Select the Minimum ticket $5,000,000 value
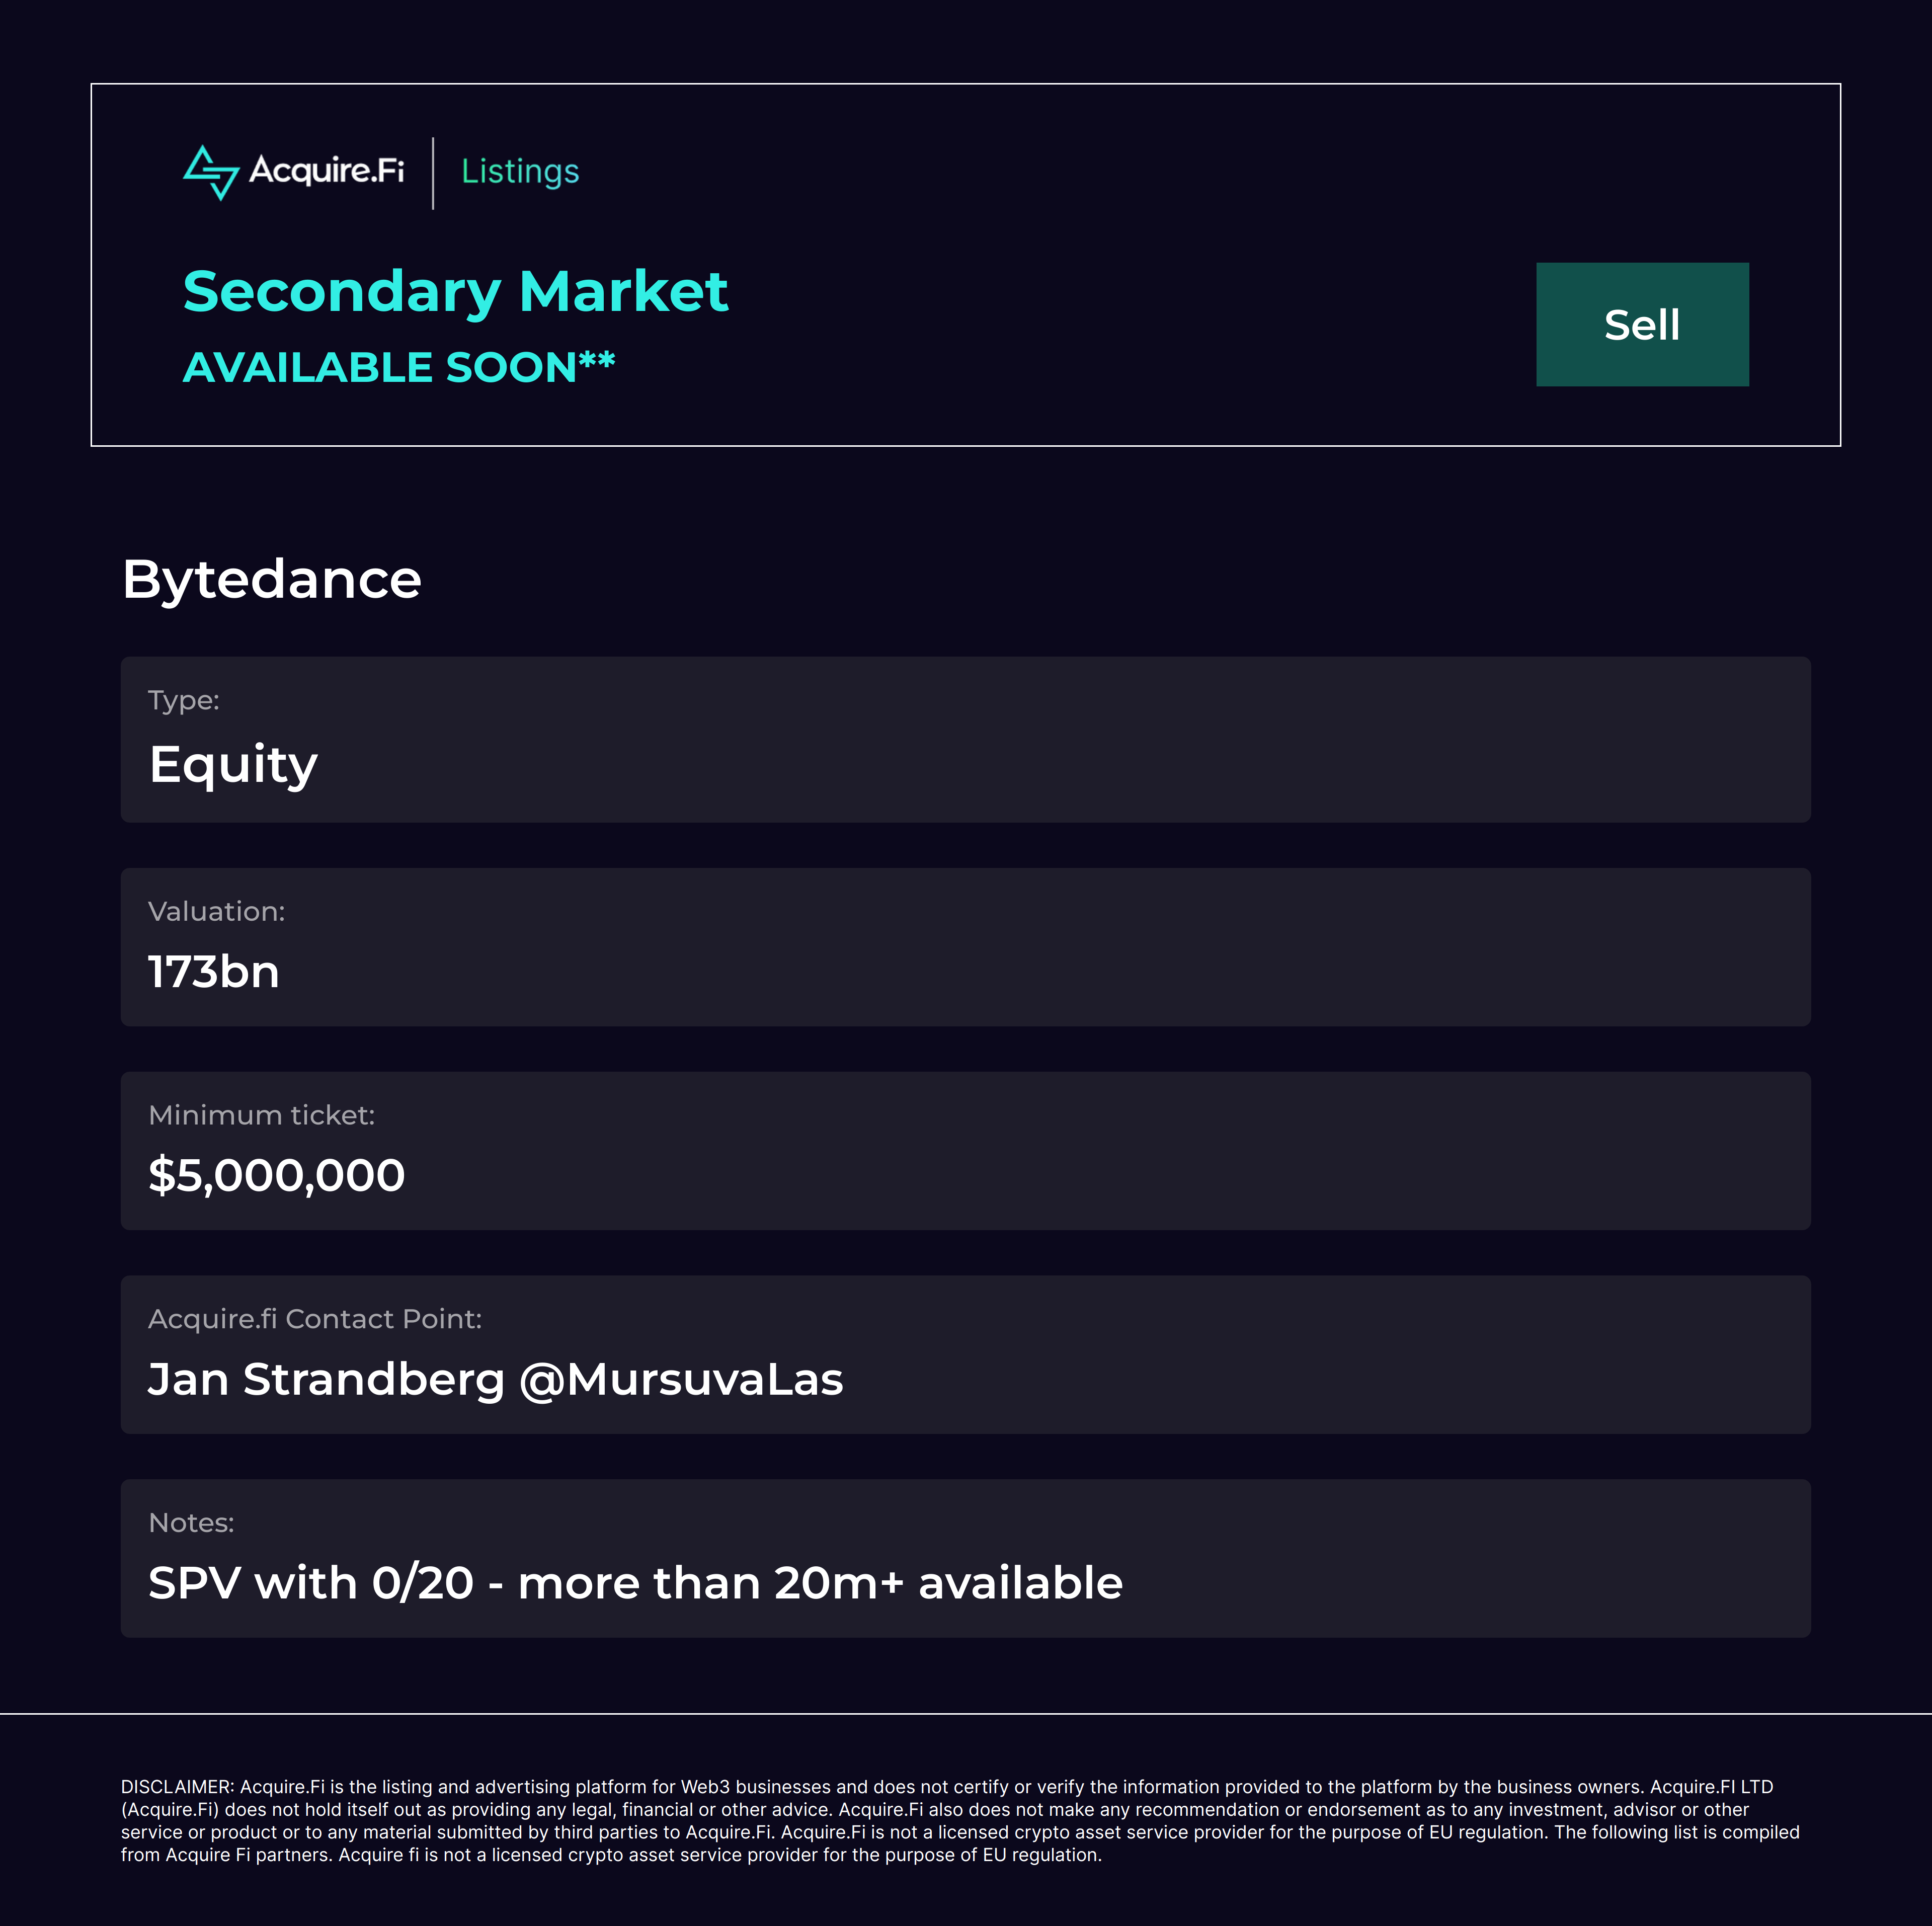1932x1926 pixels. (x=276, y=1175)
